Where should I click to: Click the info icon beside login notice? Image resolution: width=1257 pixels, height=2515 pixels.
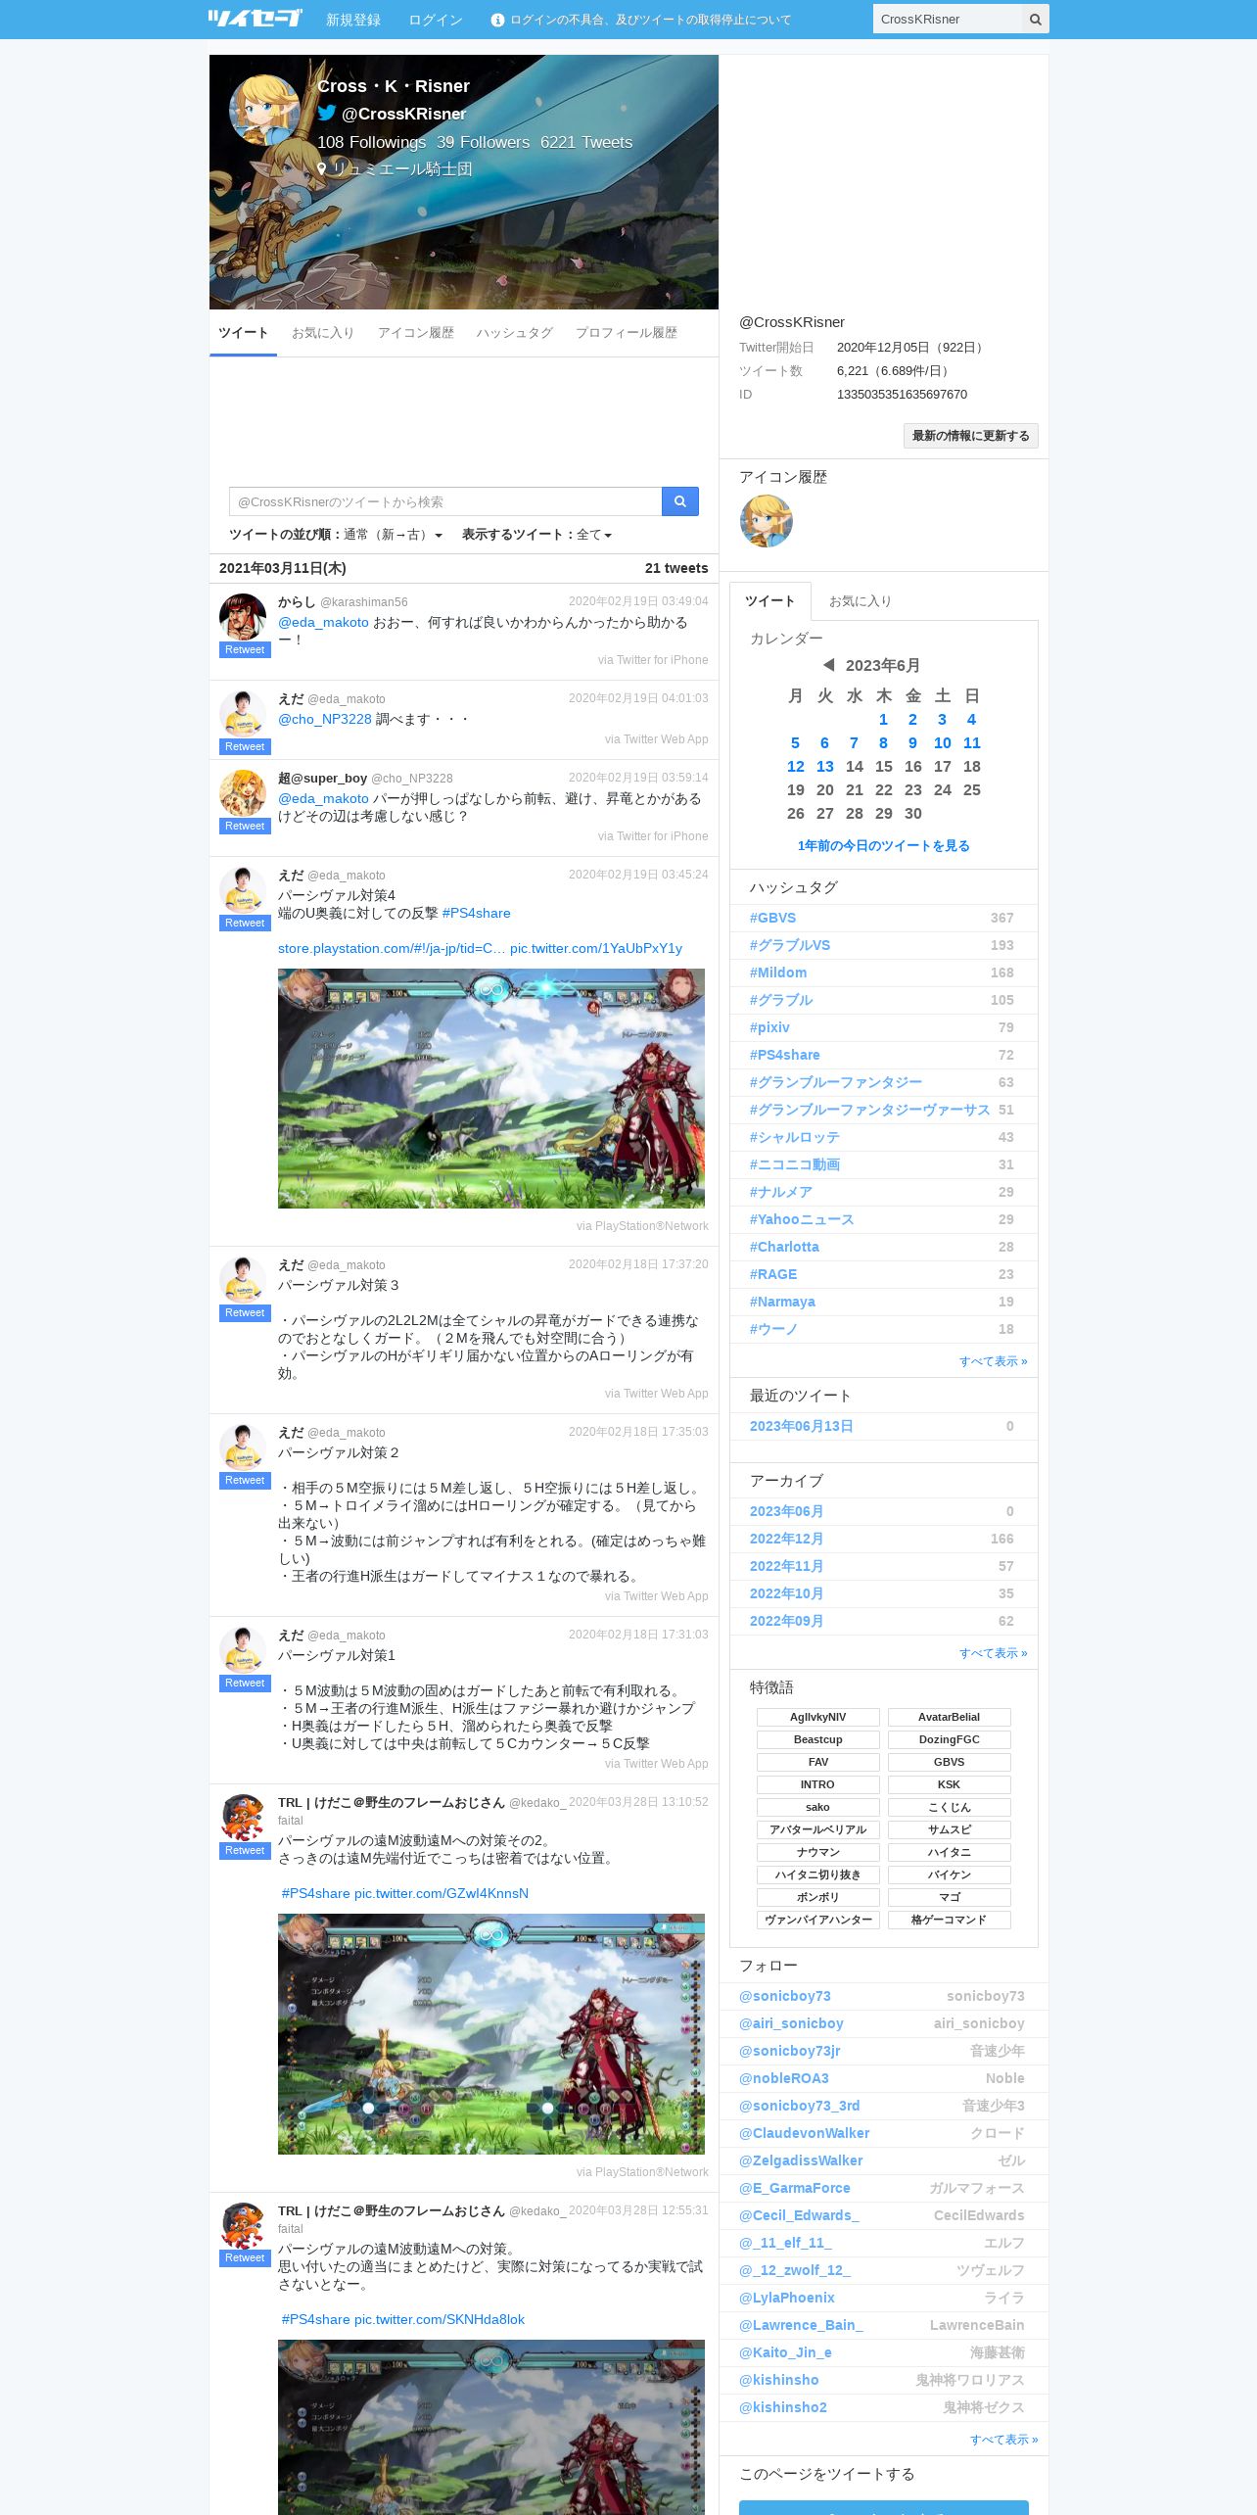click(x=497, y=20)
